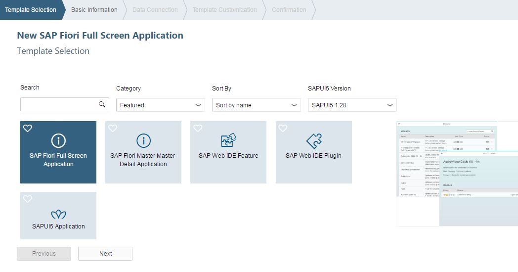Click the Master-Detail Application info icon
Screen dimensions: 518x272
pyautogui.click(x=143, y=141)
